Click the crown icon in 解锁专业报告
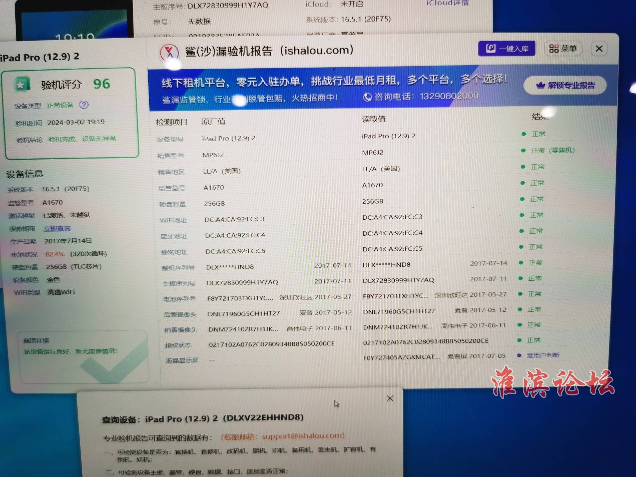 pyautogui.click(x=540, y=85)
